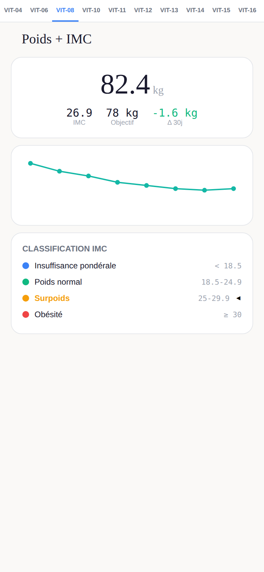Select the Obésité classification label

click(x=48, y=314)
